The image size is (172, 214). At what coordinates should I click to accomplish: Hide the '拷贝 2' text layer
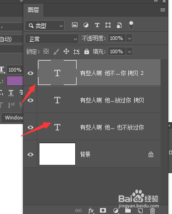[x=30, y=73]
